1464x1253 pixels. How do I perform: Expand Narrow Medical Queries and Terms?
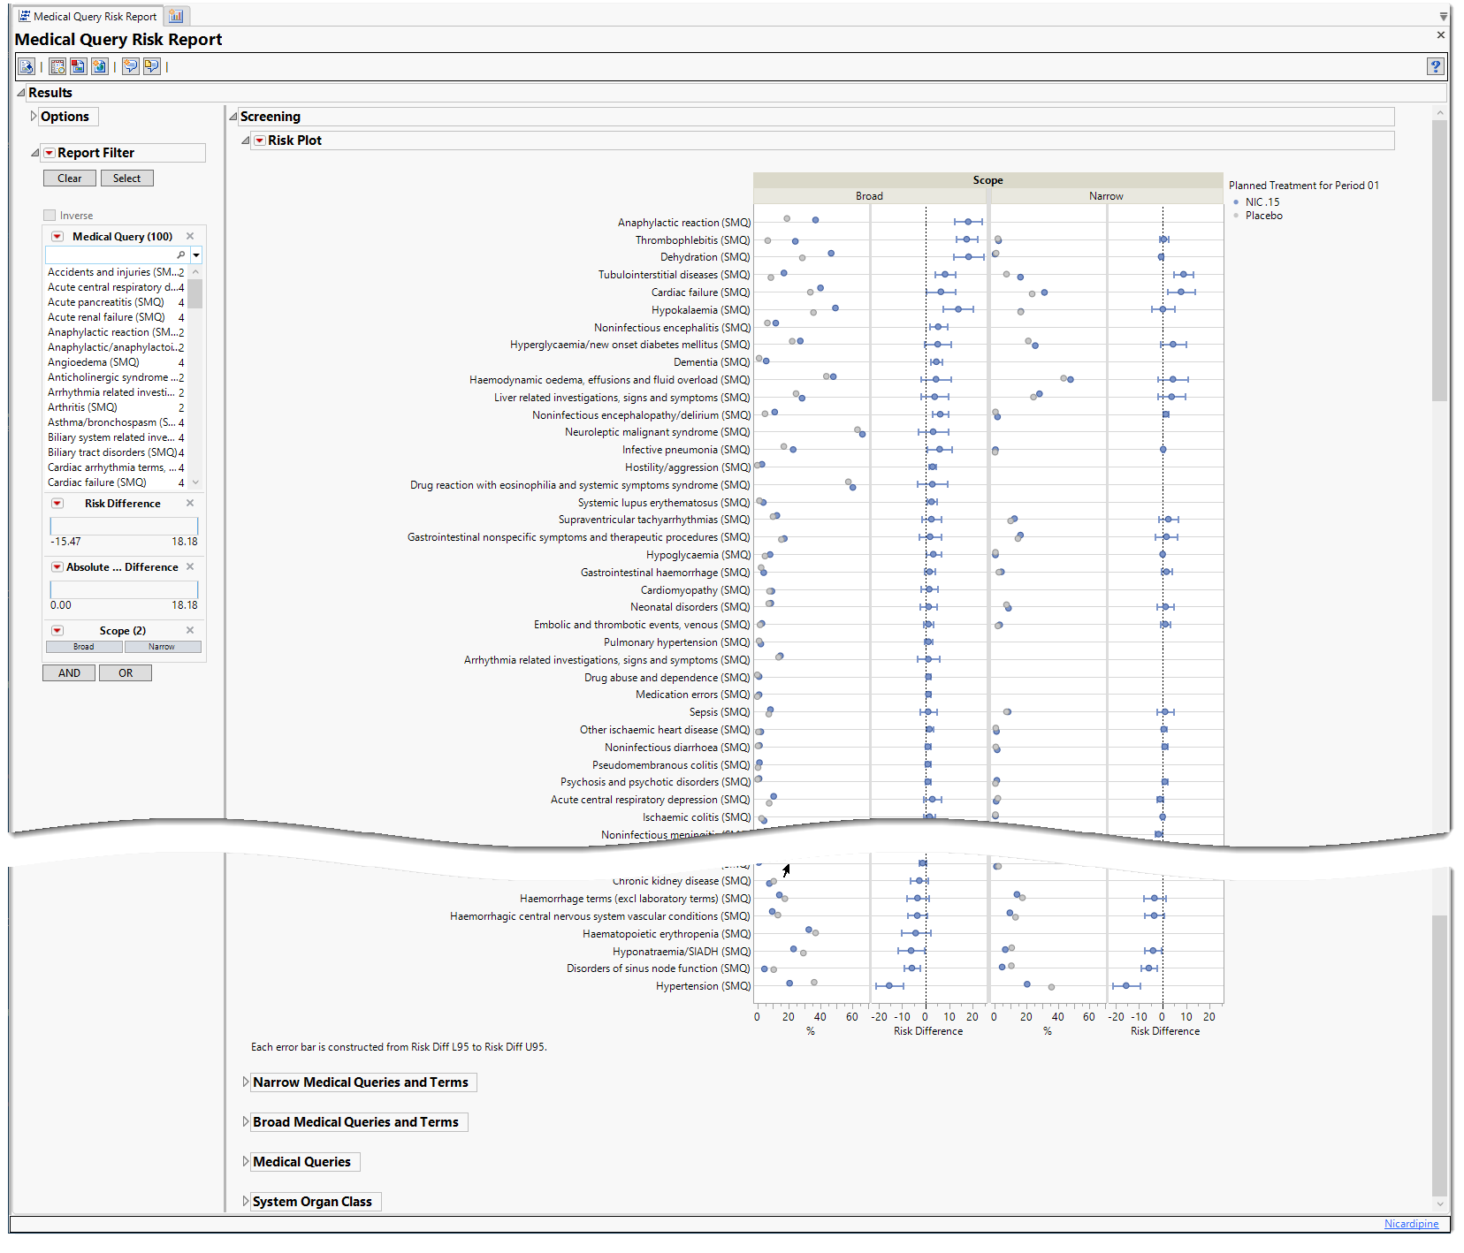(x=246, y=1082)
